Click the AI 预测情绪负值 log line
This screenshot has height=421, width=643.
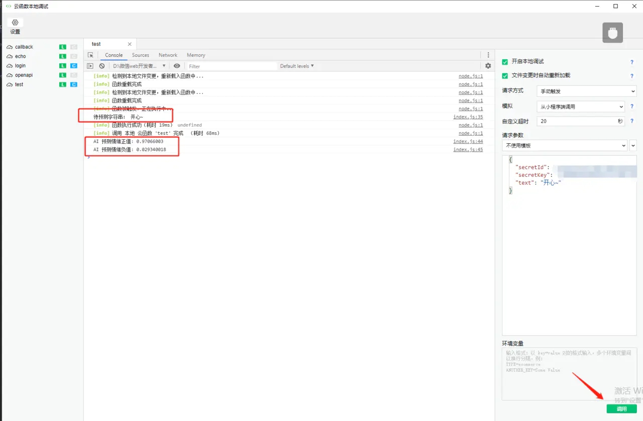point(130,150)
